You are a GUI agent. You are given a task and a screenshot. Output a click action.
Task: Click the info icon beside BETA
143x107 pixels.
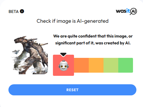[x=22, y=11]
